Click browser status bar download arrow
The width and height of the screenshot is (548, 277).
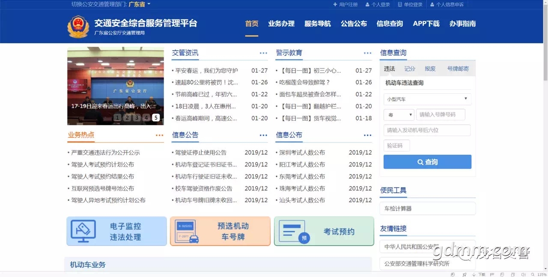pos(474,274)
